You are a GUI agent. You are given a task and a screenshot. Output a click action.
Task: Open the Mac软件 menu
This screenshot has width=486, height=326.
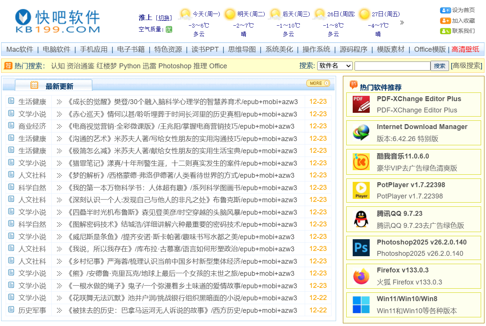click(x=20, y=49)
